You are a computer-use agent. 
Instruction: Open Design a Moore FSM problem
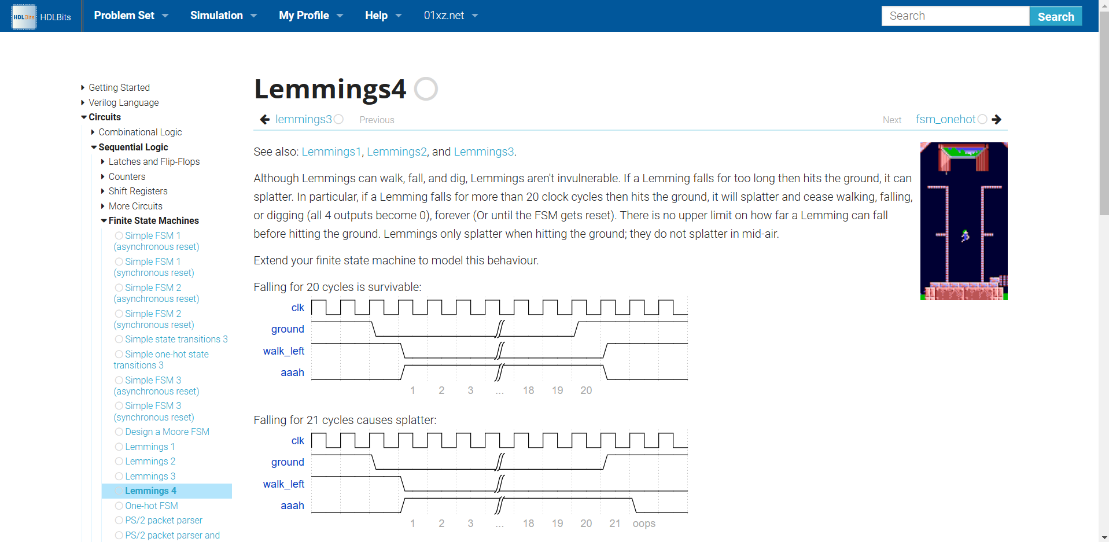tap(167, 432)
